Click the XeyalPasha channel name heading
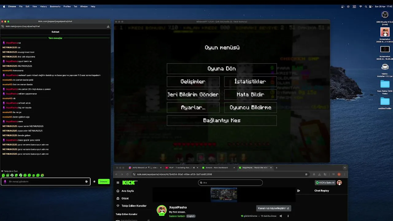This screenshot has height=221, width=393. [178, 207]
